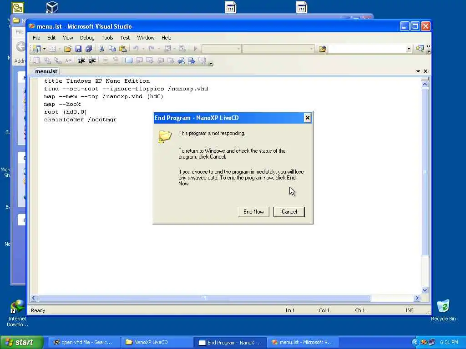Click horizontal scrollbar right arrow
Screen dimensions: 466x349
pyautogui.click(x=417, y=298)
